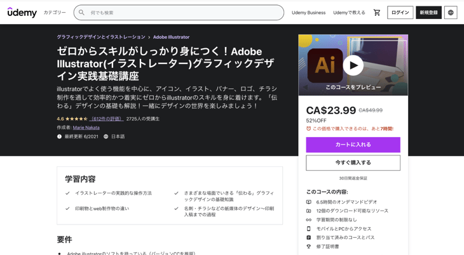Open the shopping cart icon
Image resolution: width=464 pixels, height=255 pixels.
(377, 13)
